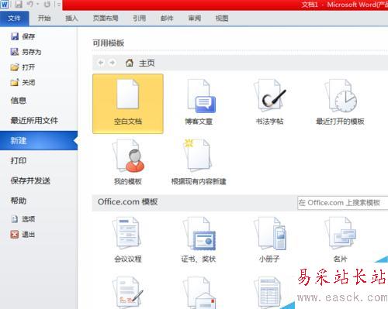The height and width of the screenshot is (309, 388).
Task: Click the home icon next to 主页
Action: coord(130,63)
